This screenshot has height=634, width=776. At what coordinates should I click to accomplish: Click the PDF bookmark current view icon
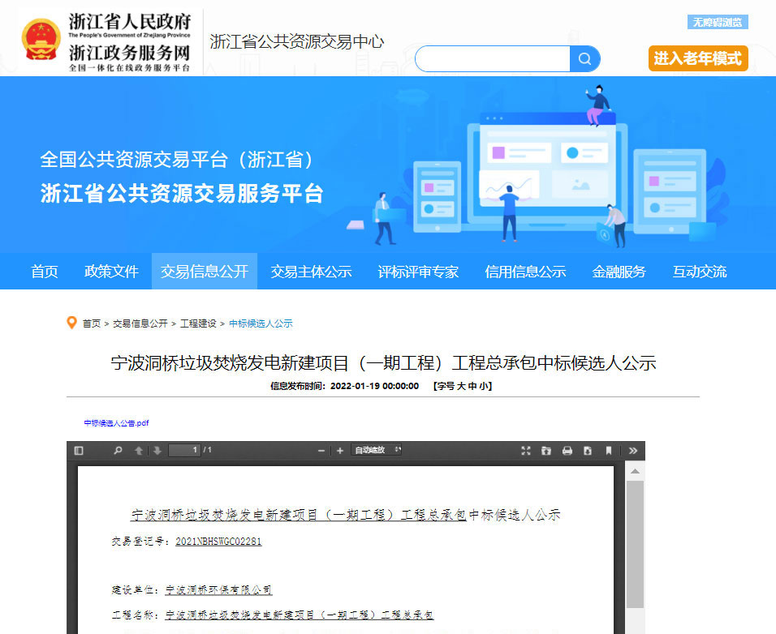click(x=608, y=451)
